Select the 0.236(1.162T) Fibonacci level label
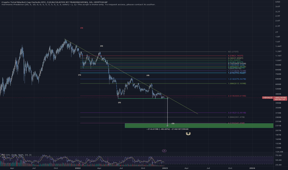This screenshot has width=288, height=170. (235, 56)
